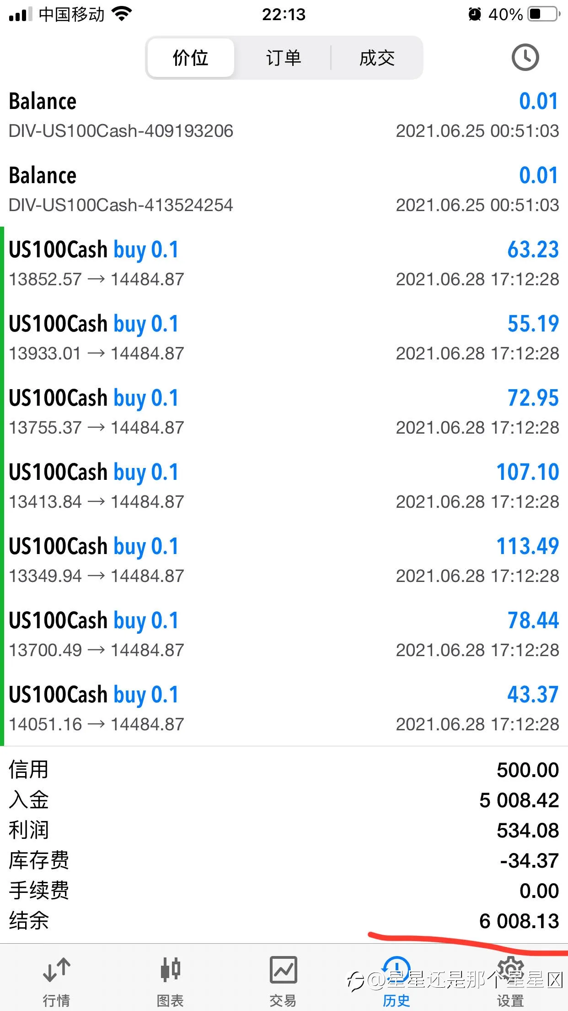Screen dimensions: 568x1011
Task: Tap the 结余 balance total 6 008.13
Action: click(519, 921)
